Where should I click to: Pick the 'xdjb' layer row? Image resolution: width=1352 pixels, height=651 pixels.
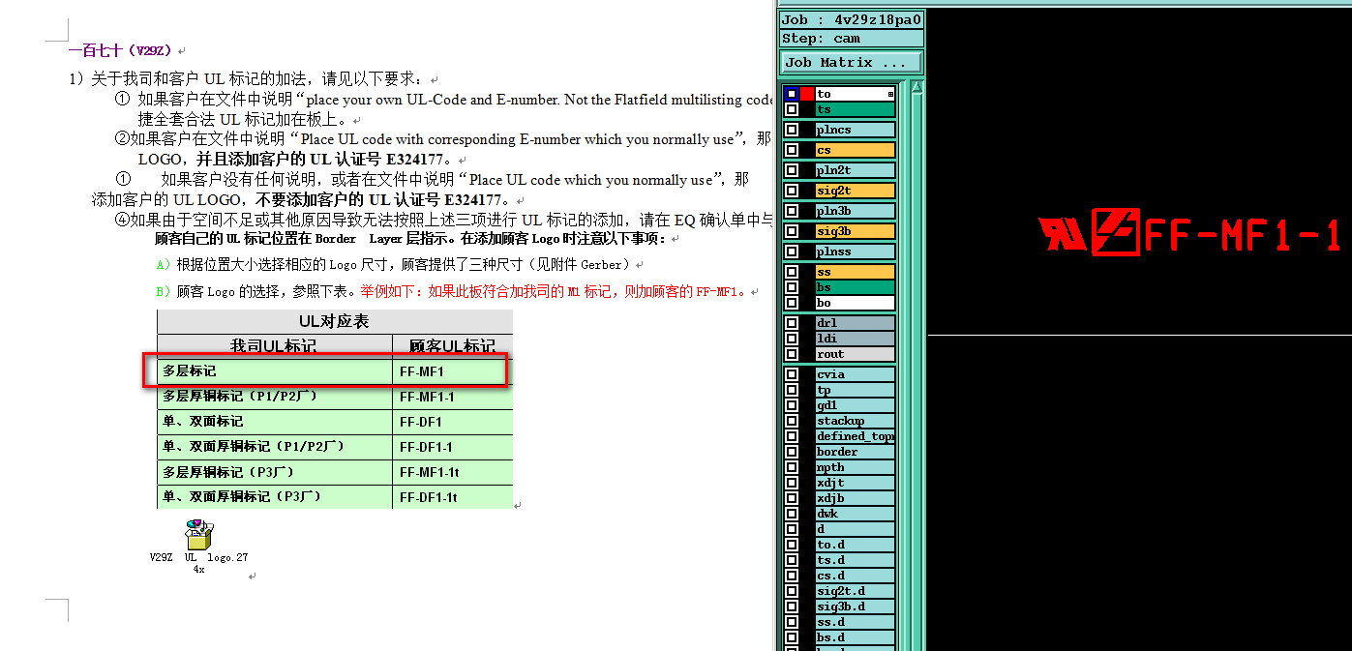856,498
